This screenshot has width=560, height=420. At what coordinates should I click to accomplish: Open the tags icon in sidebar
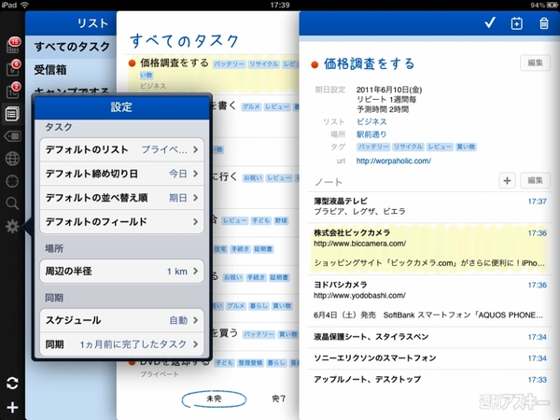pos(12,136)
